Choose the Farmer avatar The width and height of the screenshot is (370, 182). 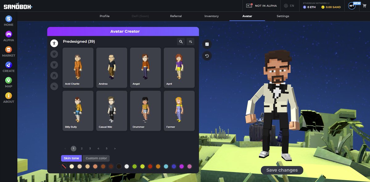(x=179, y=111)
